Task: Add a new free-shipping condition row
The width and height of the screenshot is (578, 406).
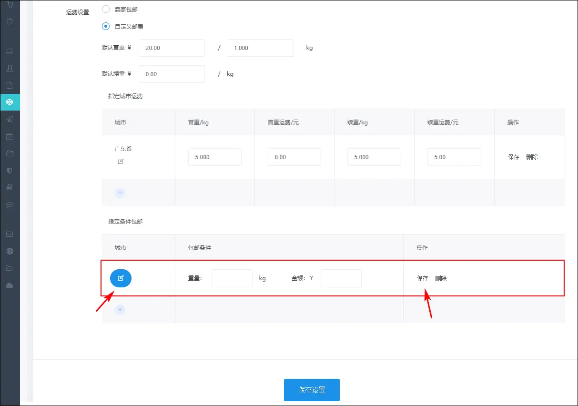Action: 120,310
